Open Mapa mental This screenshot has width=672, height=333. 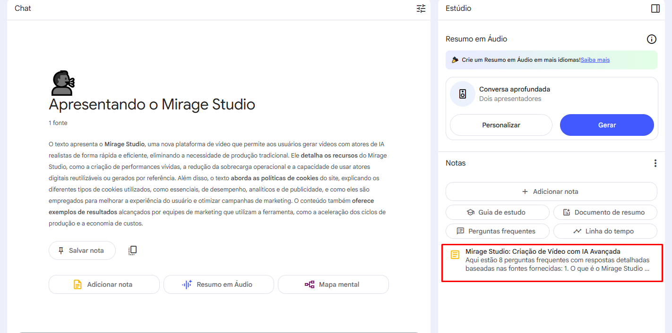(333, 284)
